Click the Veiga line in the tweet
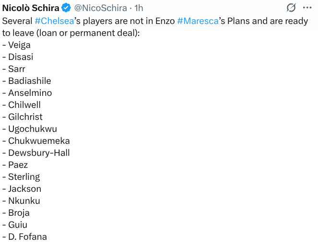 (x=19, y=45)
